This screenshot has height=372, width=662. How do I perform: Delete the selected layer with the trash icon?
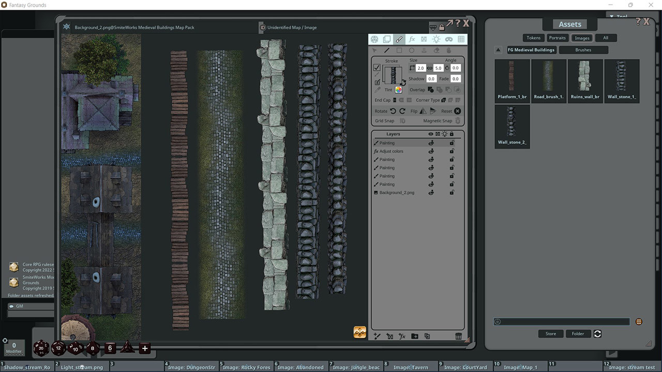coord(458,336)
